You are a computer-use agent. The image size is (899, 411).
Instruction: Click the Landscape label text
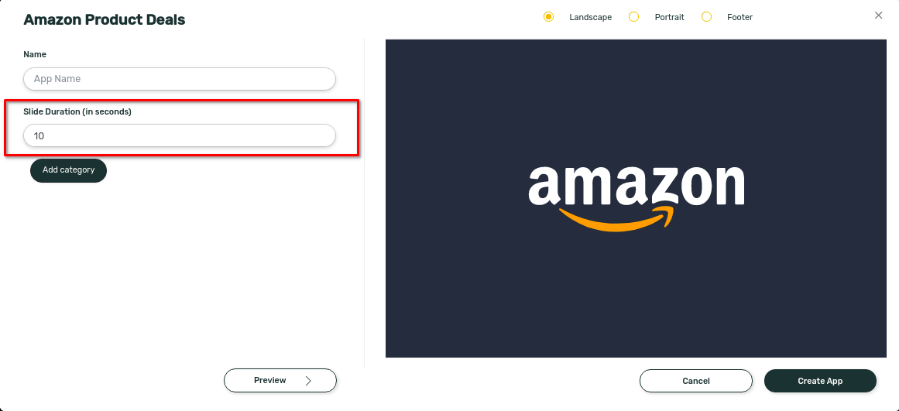[x=590, y=17]
